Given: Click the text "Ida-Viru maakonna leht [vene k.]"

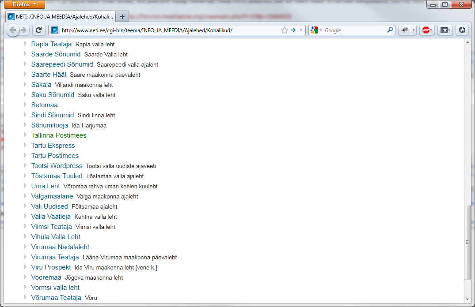Looking at the screenshot, I should pyautogui.click(x=116, y=267).
